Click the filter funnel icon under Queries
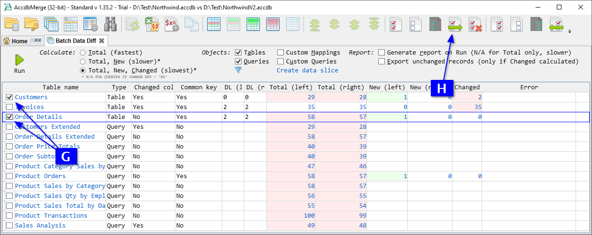592x235 pixels. pyautogui.click(x=238, y=70)
